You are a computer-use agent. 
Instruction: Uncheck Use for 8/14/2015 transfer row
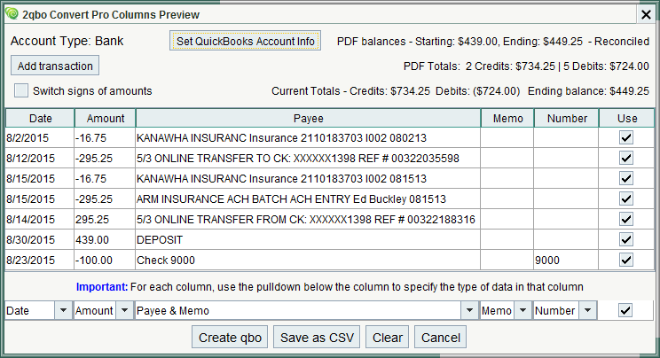click(626, 219)
